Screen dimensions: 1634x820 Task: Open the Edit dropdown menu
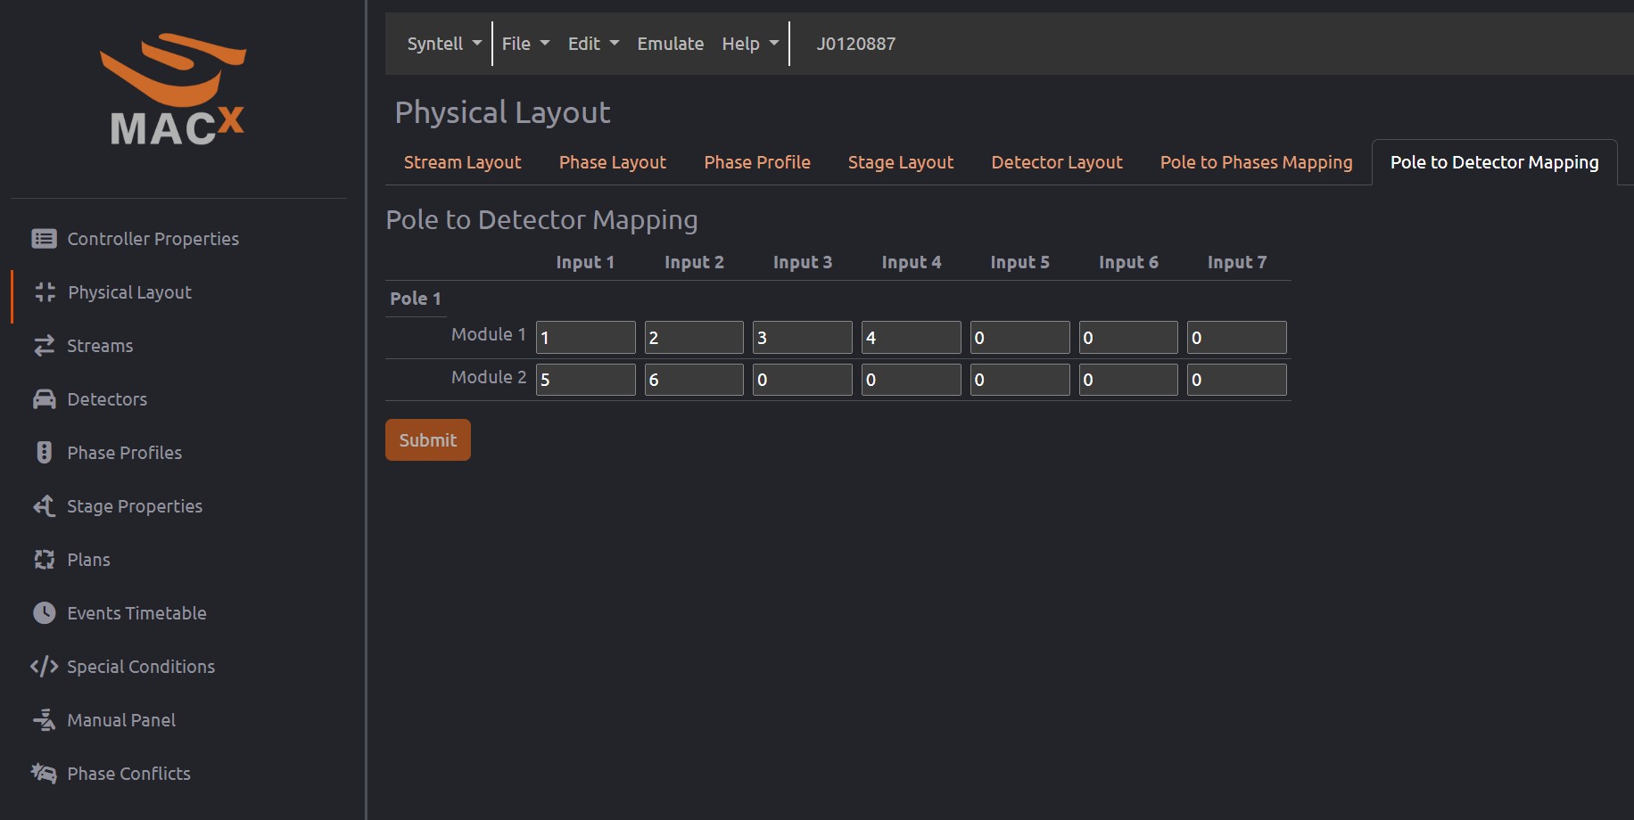[x=592, y=44]
